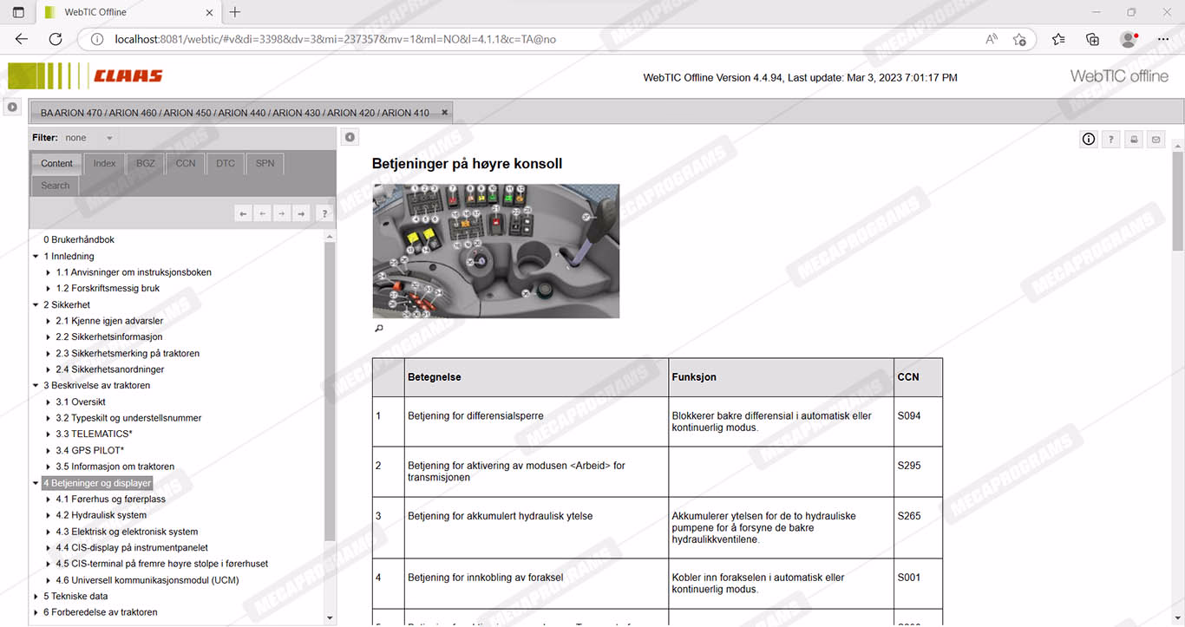
Task: Open the browser favorites list
Action: [x=1058, y=39]
